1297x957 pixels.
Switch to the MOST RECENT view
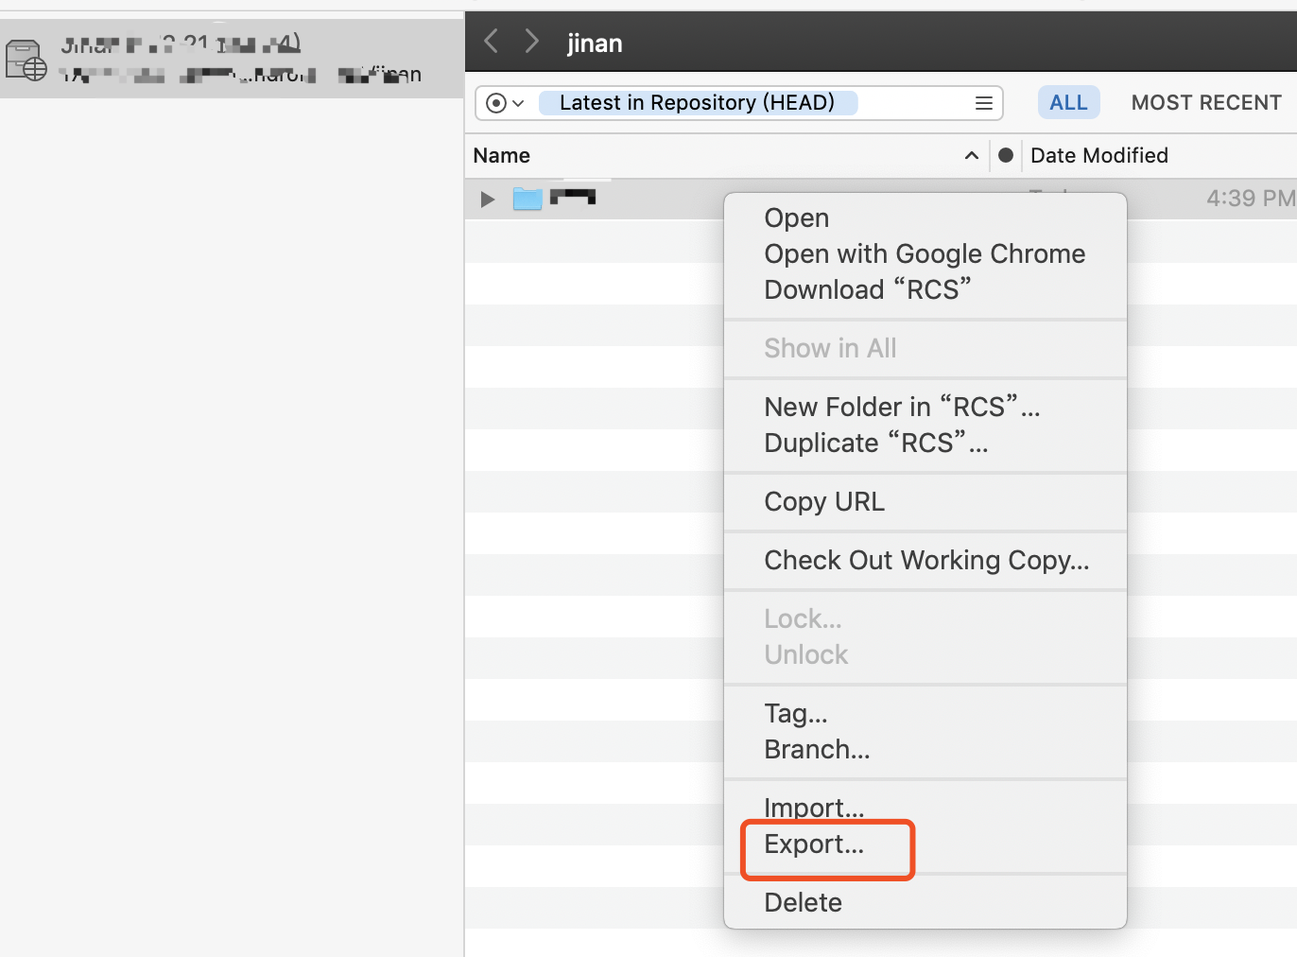pyautogui.click(x=1206, y=102)
